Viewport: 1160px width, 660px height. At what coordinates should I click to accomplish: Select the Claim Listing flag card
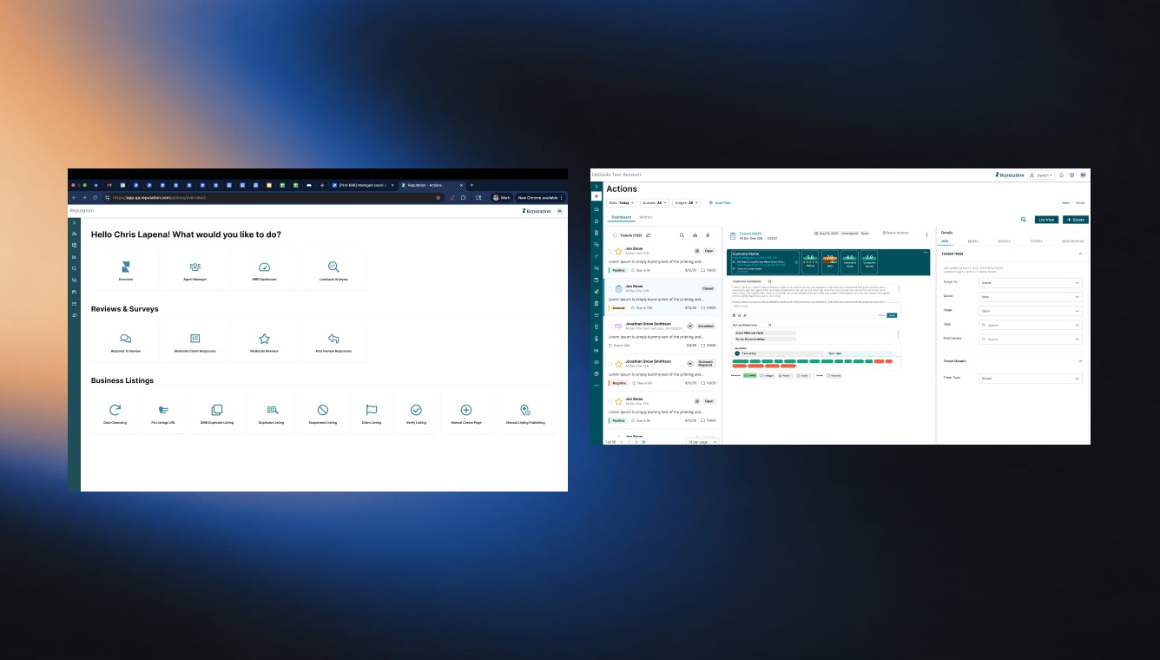tap(372, 412)
